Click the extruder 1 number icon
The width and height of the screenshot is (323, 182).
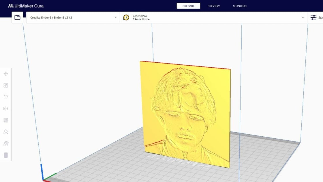coord(126,17)
